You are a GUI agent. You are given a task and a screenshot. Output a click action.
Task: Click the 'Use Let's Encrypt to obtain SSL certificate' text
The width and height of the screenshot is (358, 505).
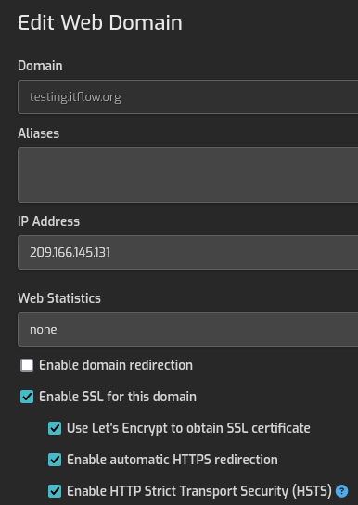pyautogui.click(x=188, y=428)
